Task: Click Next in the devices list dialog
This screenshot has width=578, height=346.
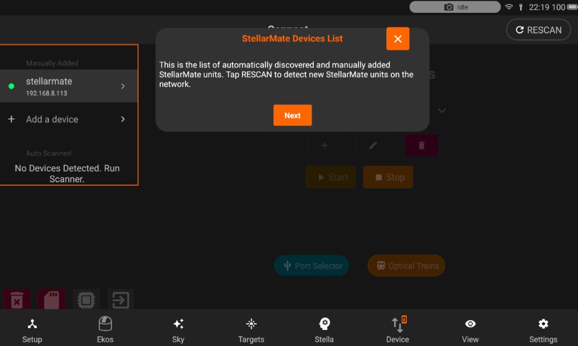Action: (292, 115)
